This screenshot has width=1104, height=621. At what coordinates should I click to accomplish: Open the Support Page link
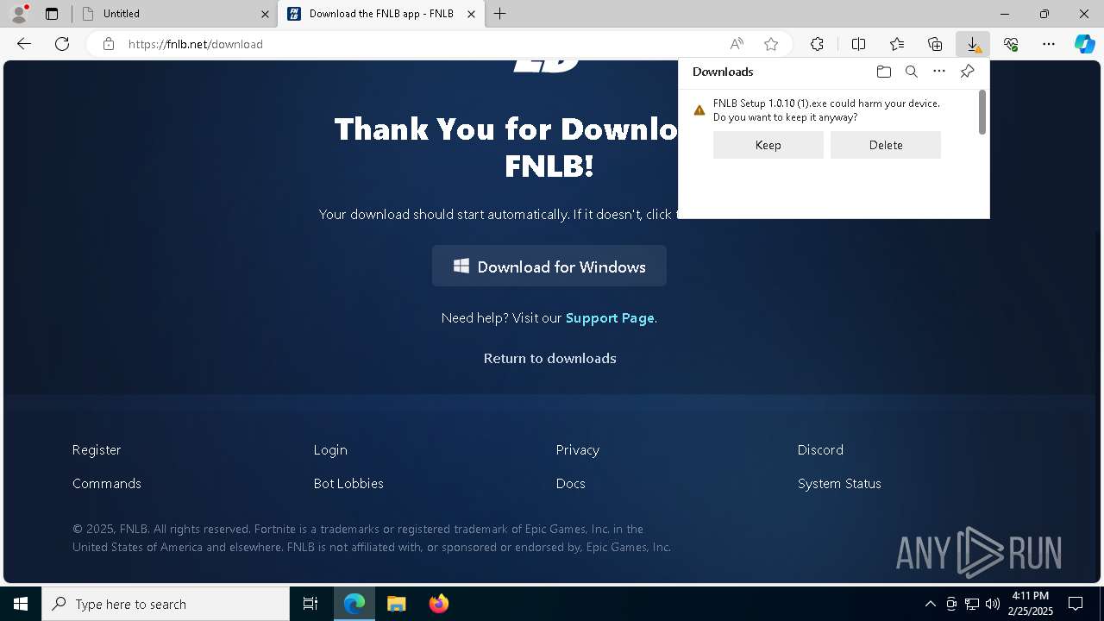click(610, 318)
